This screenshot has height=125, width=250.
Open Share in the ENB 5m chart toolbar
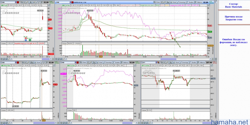pyautogui.click(x=83, y=62)
